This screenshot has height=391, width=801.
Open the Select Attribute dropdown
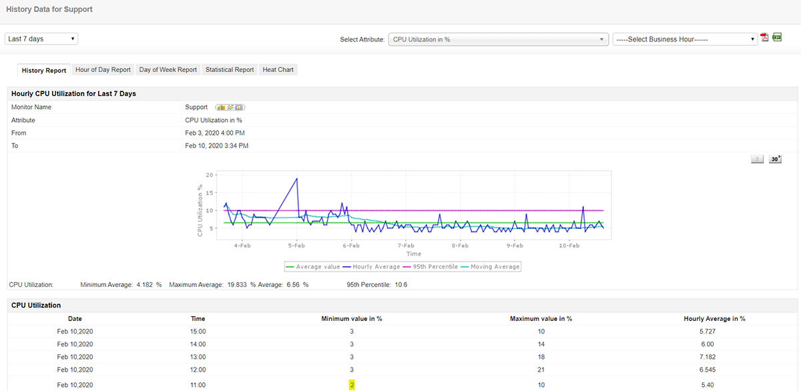(x=499, y=39)
